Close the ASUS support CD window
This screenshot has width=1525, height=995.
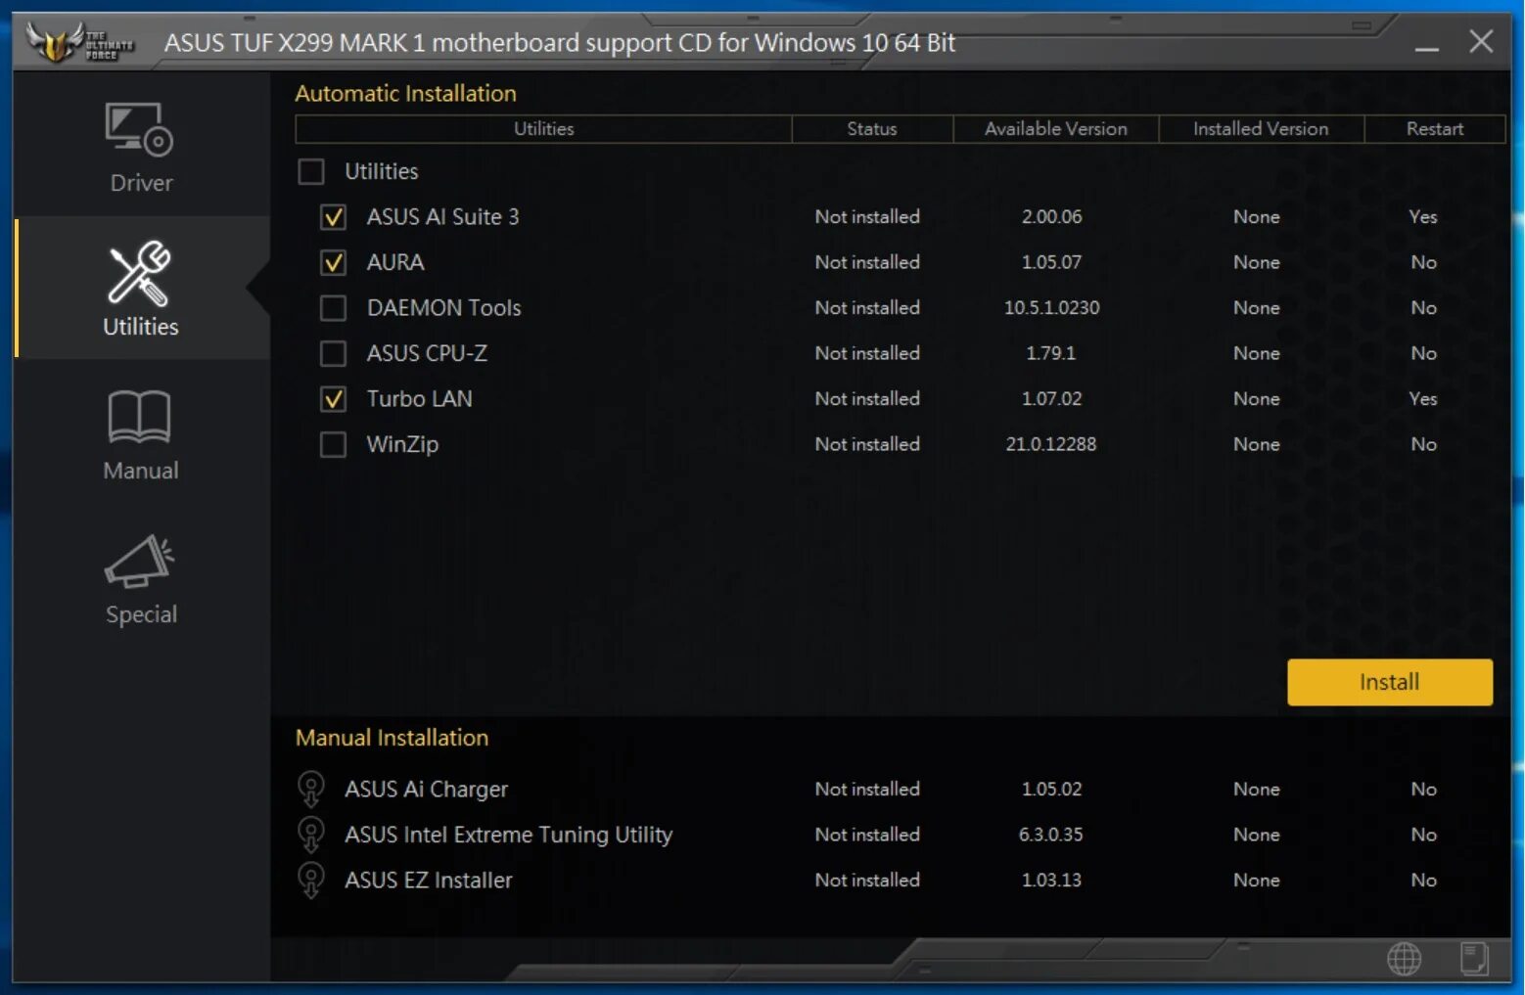1481,41
